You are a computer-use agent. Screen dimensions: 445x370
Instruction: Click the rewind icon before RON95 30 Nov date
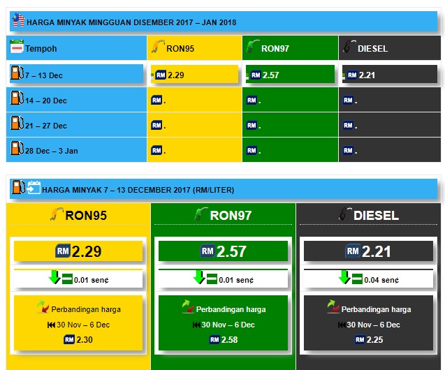click(x=51, y=325)
